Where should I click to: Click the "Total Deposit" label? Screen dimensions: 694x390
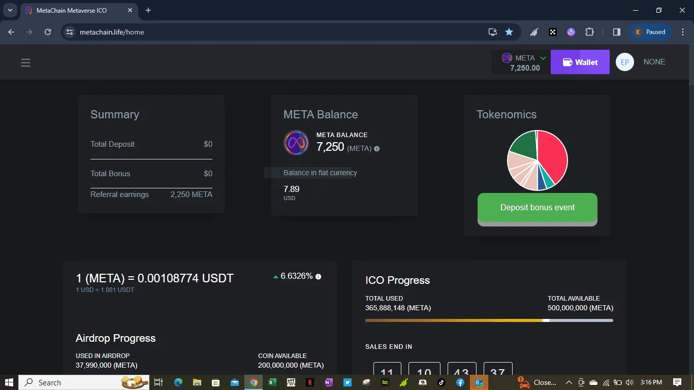point(112,144)
